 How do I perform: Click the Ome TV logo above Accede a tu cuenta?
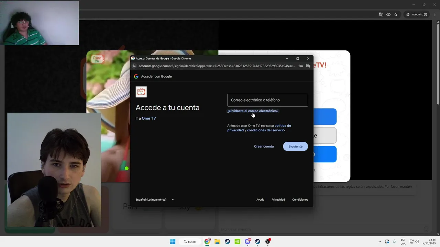click(x=141, y=92)
